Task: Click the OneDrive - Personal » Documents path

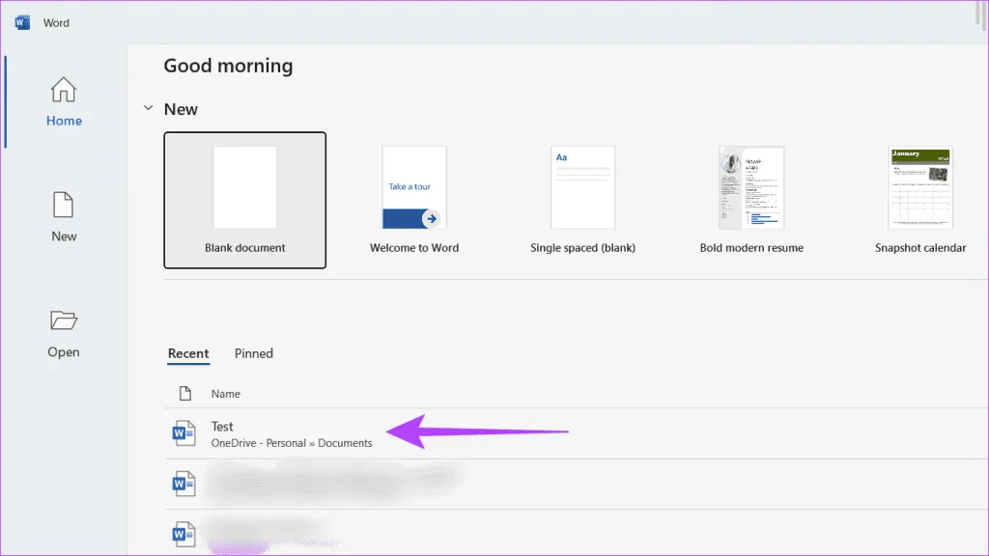Action: (292, 443)
